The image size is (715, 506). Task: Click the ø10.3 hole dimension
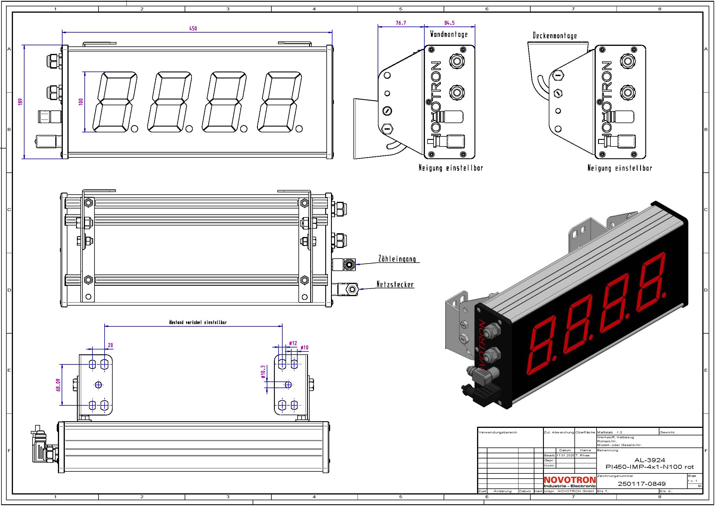point(263,372)
